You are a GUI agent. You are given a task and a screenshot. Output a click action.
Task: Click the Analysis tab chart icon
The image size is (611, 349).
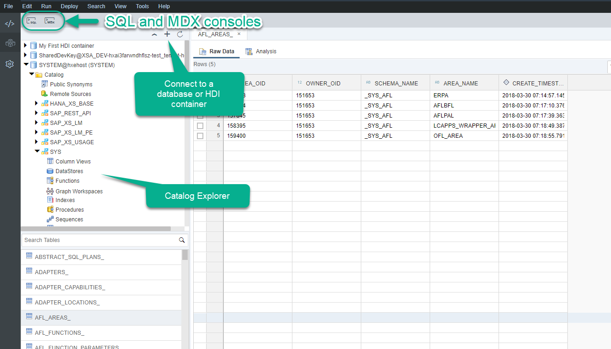[249, 51]
